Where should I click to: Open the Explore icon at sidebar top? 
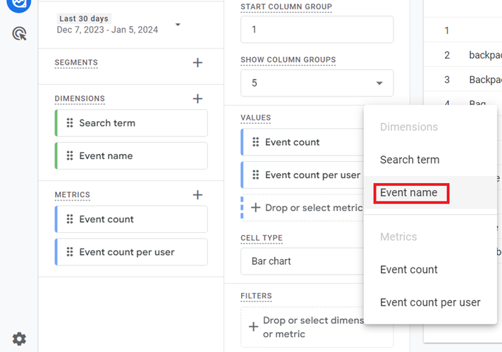(18, 4)
